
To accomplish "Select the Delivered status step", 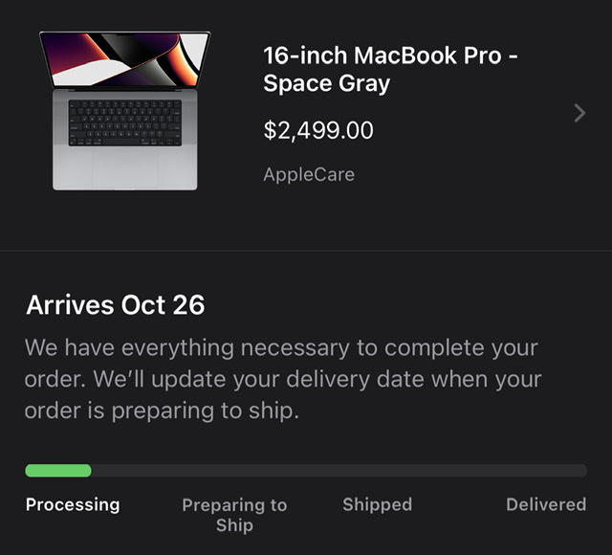I will pos(545,504).
